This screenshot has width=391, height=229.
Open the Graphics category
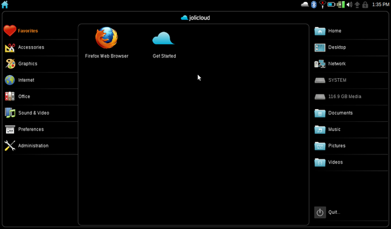tap(41, 64)
